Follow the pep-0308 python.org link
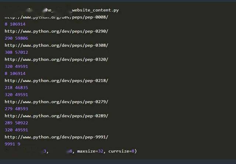This screenshot has width=236, height=164. (x=56, y=45)
